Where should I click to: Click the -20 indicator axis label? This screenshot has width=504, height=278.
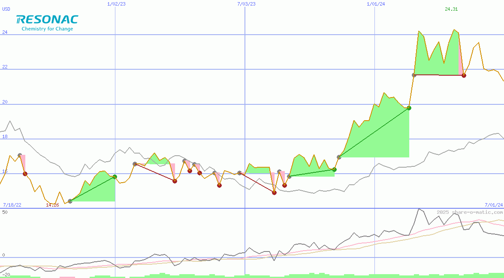[6, 275]
